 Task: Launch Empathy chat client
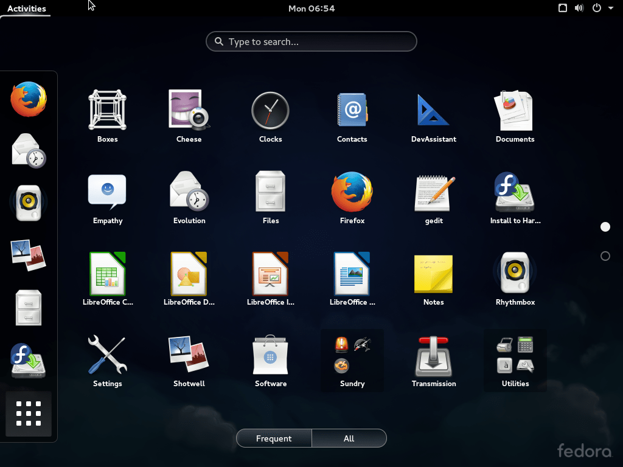(x=107, y=198)
